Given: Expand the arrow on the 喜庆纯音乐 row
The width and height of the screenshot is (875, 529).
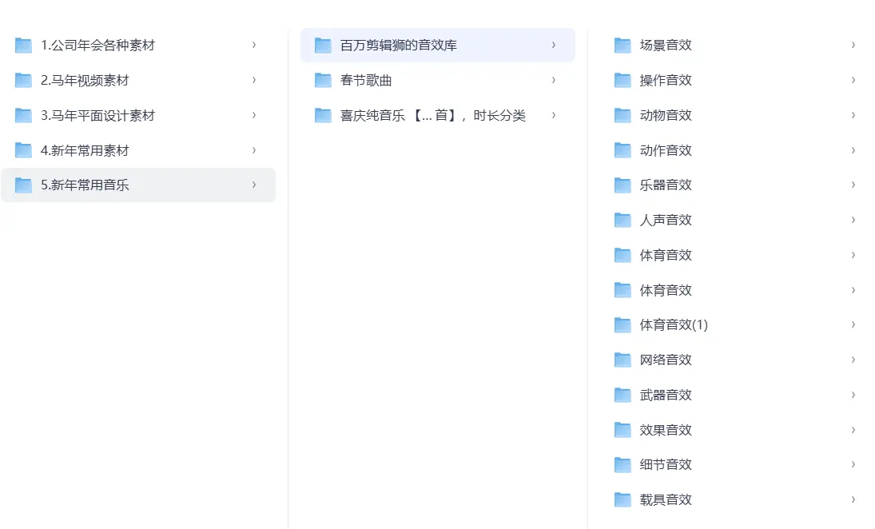Looking at the screenshot, I should pos(554,115).
